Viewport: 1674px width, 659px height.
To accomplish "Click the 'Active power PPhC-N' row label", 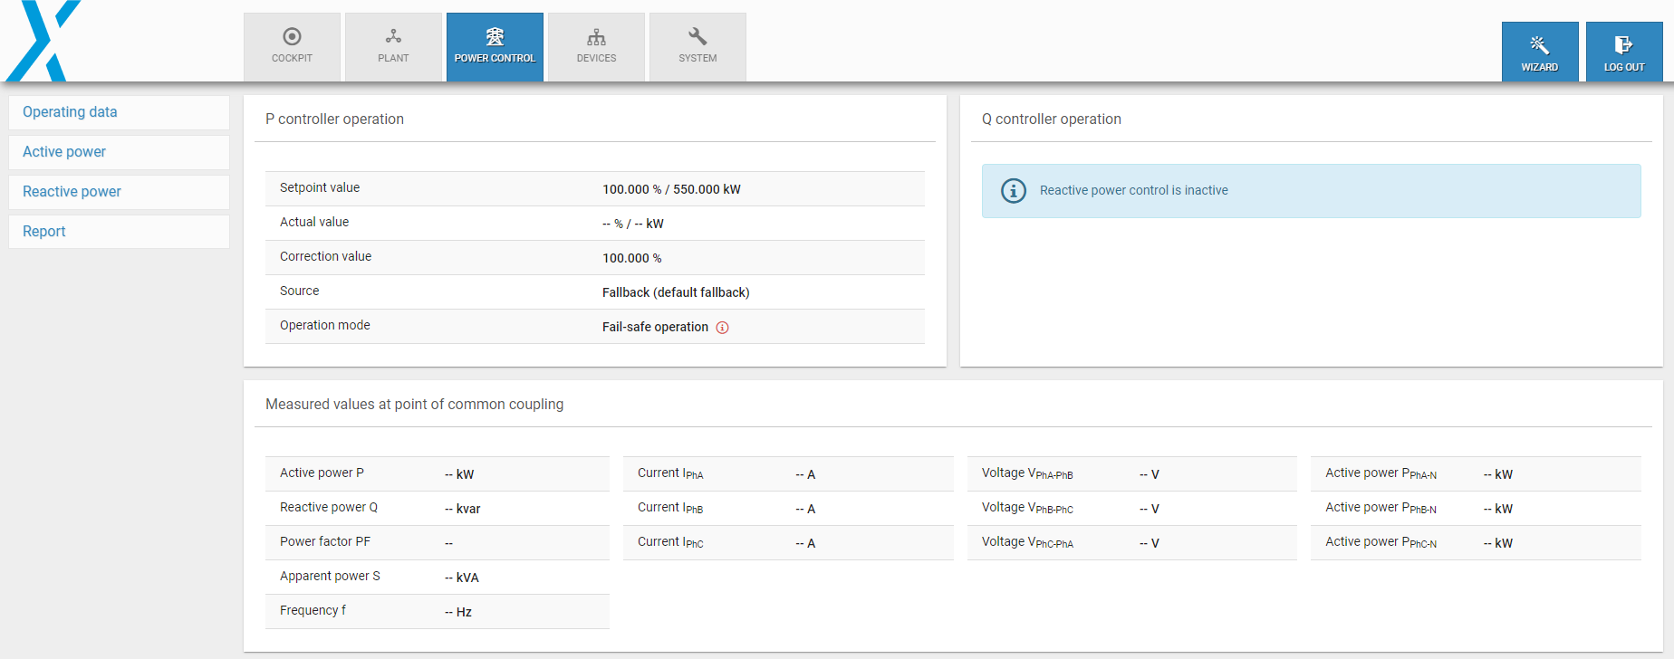I will point(1381,542).
